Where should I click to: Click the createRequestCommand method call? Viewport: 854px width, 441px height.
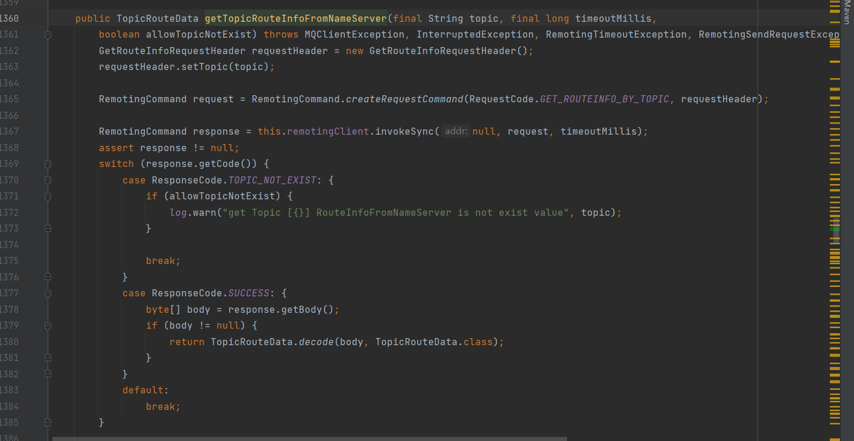(x=404, y=99)
